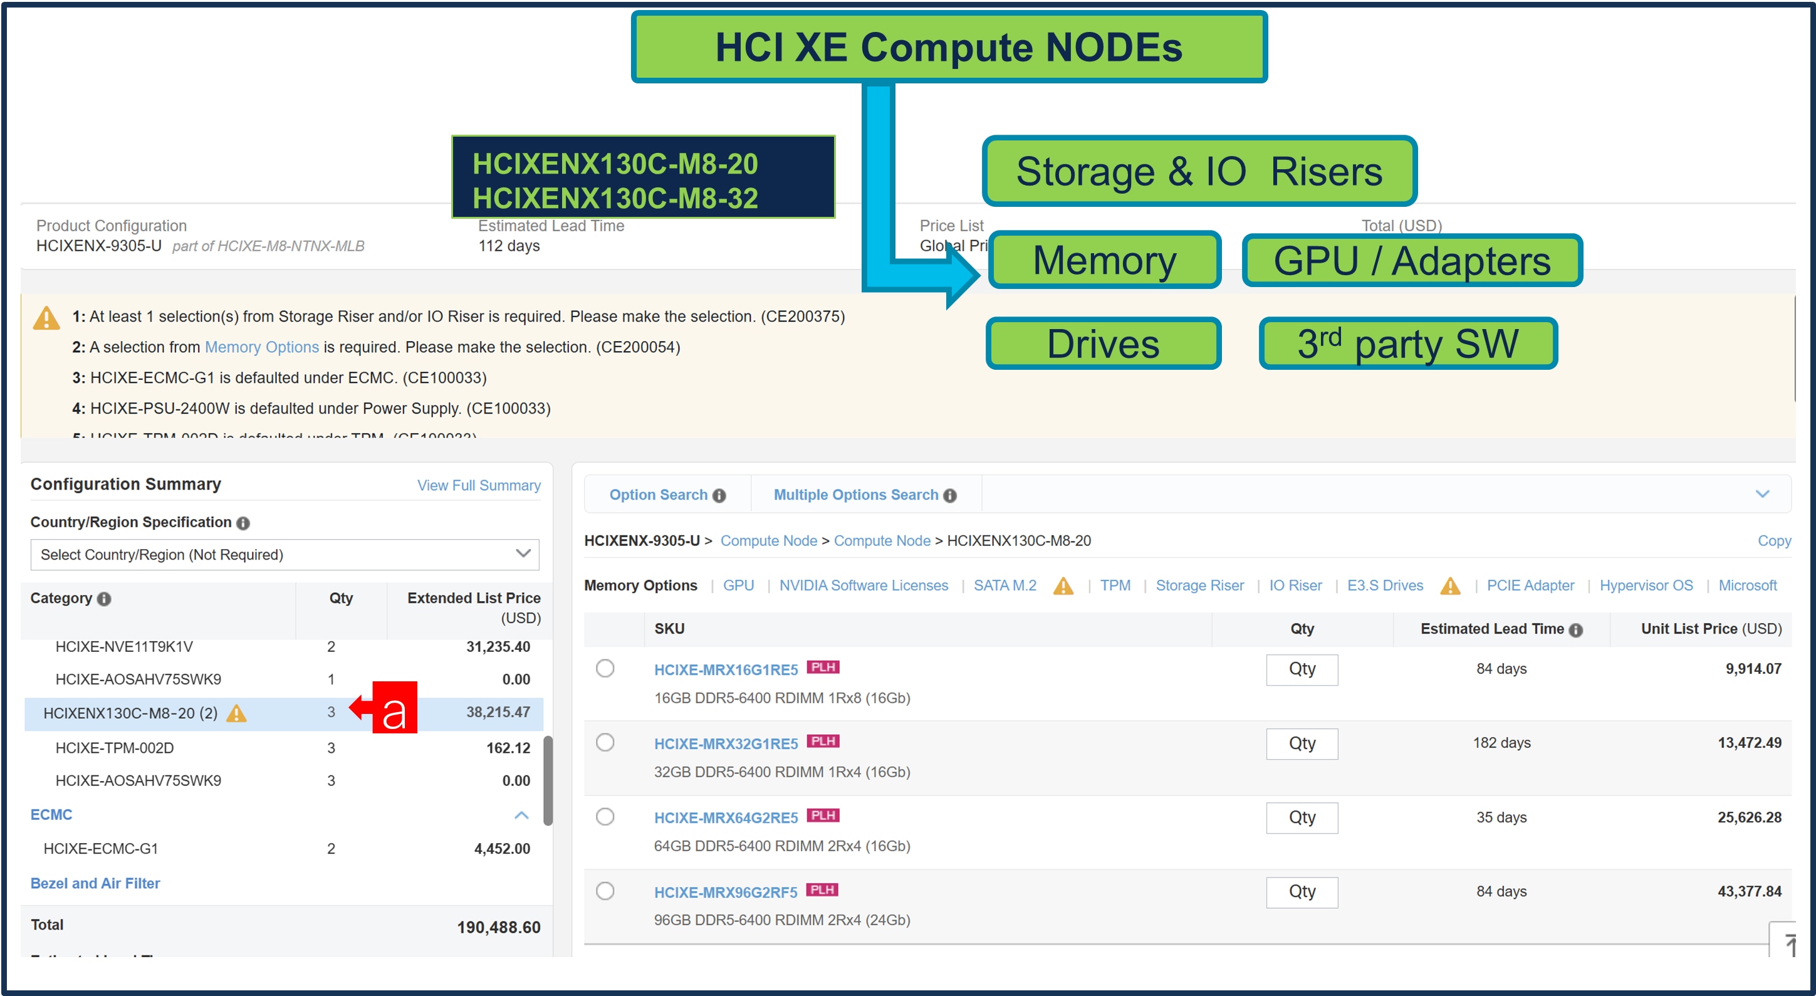Click Qty field for 32GB DDR5-6400 memory
This screenshot has width=1816, height=996.
pos(1302,743)
